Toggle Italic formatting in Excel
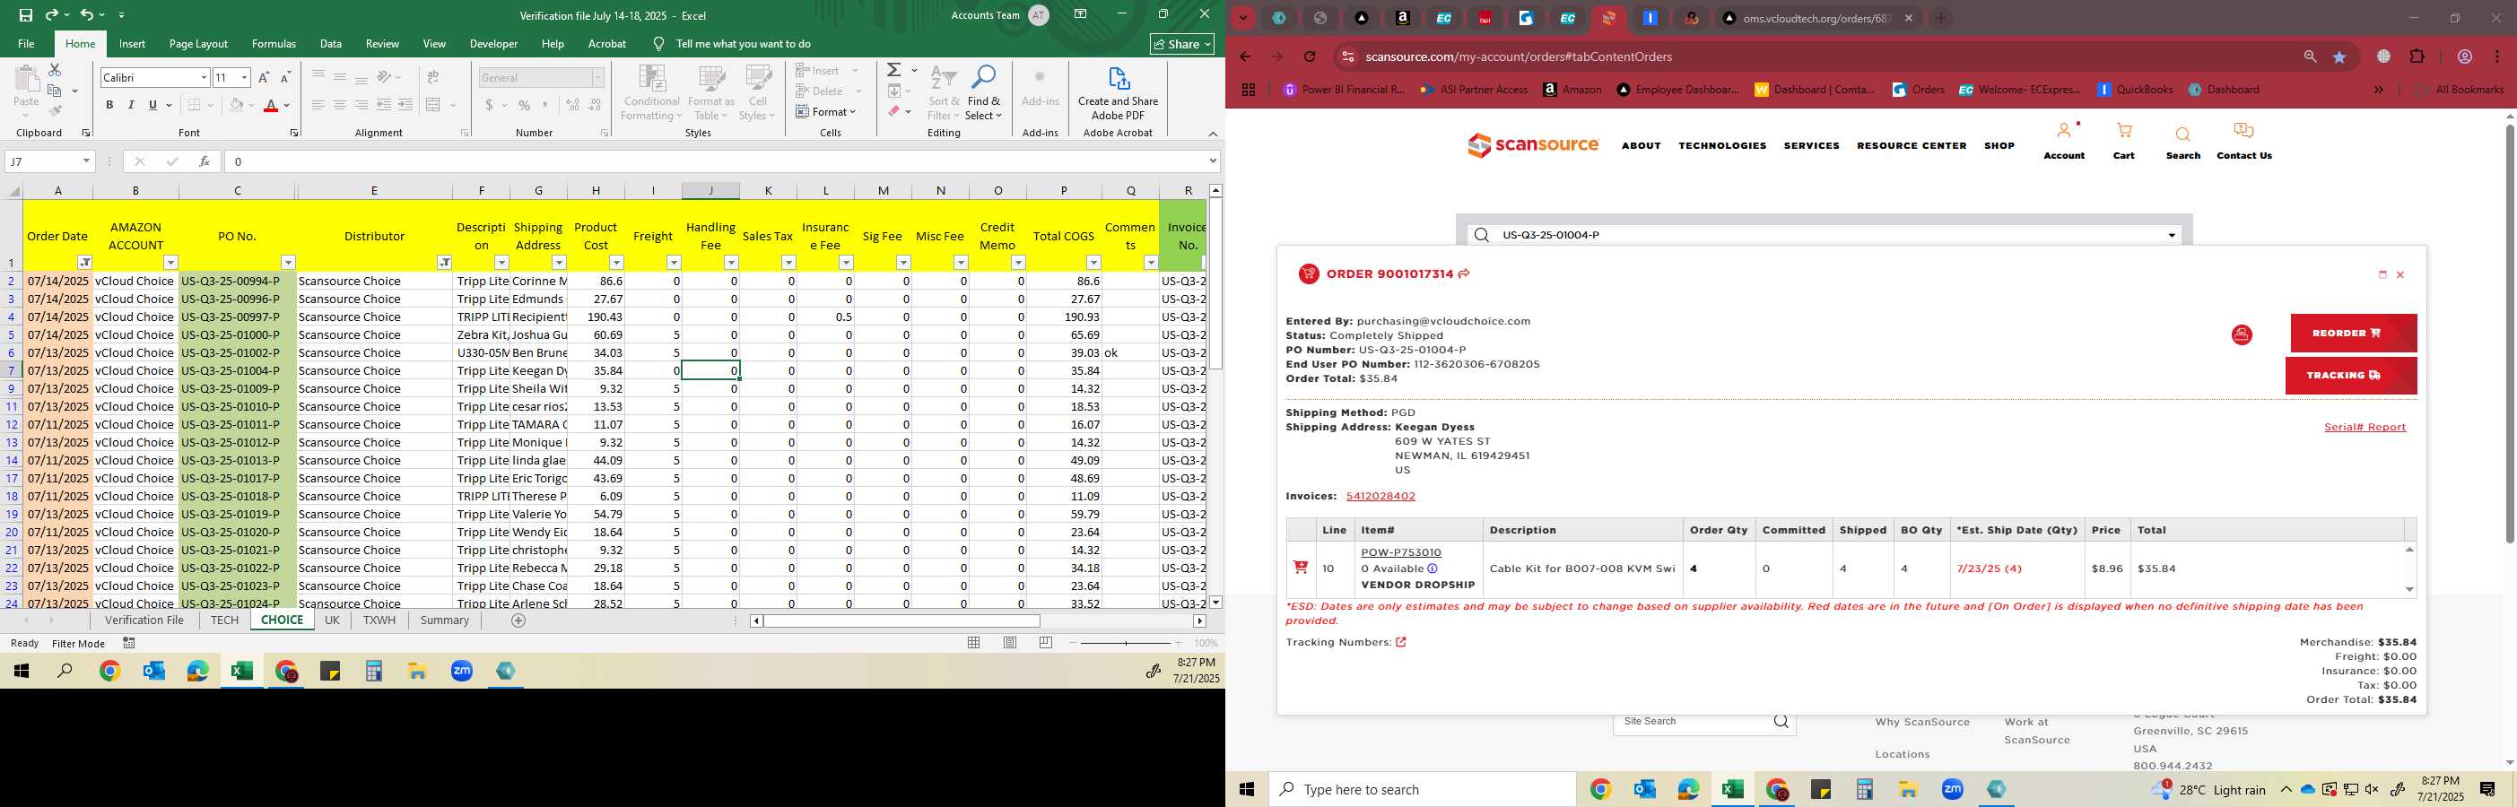 (x=131, y=106)
